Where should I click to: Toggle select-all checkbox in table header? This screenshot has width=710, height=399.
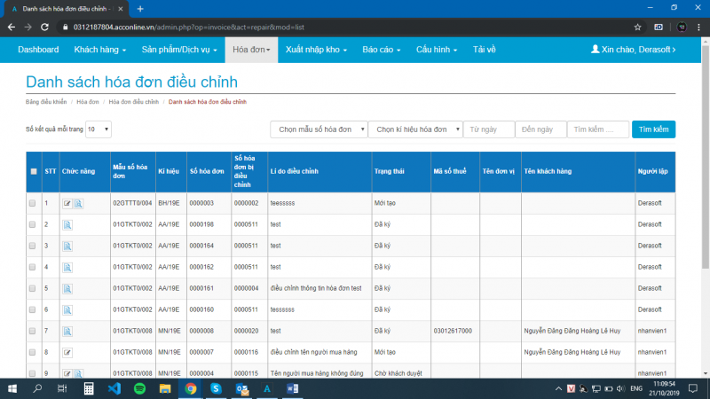[34, 171]
